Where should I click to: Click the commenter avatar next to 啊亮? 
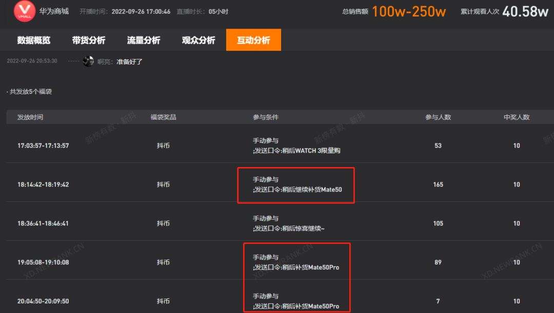click(x=88, y=61)
